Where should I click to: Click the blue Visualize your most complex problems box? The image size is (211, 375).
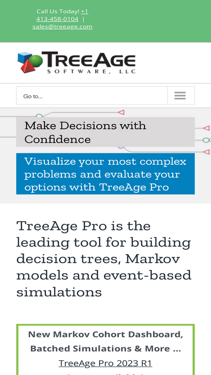point(105,174)
